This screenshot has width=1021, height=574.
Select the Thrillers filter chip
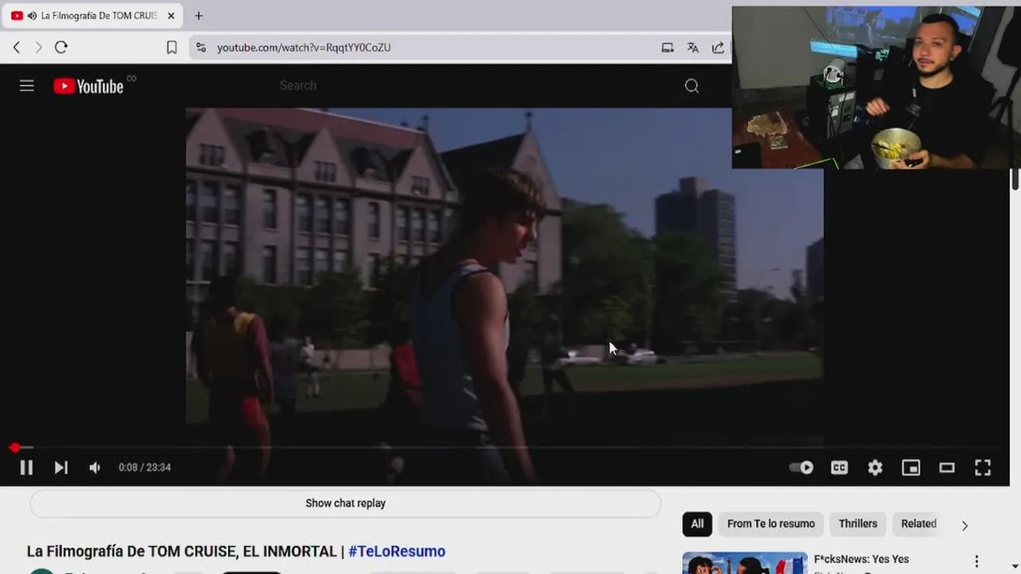coord(857,524)
